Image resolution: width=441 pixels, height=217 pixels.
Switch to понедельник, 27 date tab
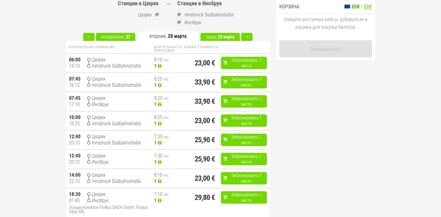click(115, 37)
